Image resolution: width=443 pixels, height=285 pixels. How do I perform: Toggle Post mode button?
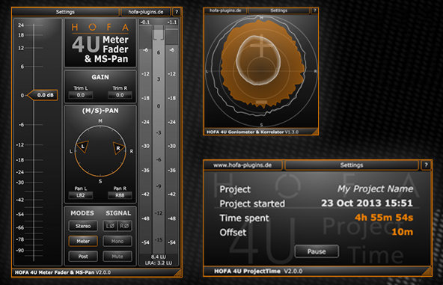coord(83,257)
